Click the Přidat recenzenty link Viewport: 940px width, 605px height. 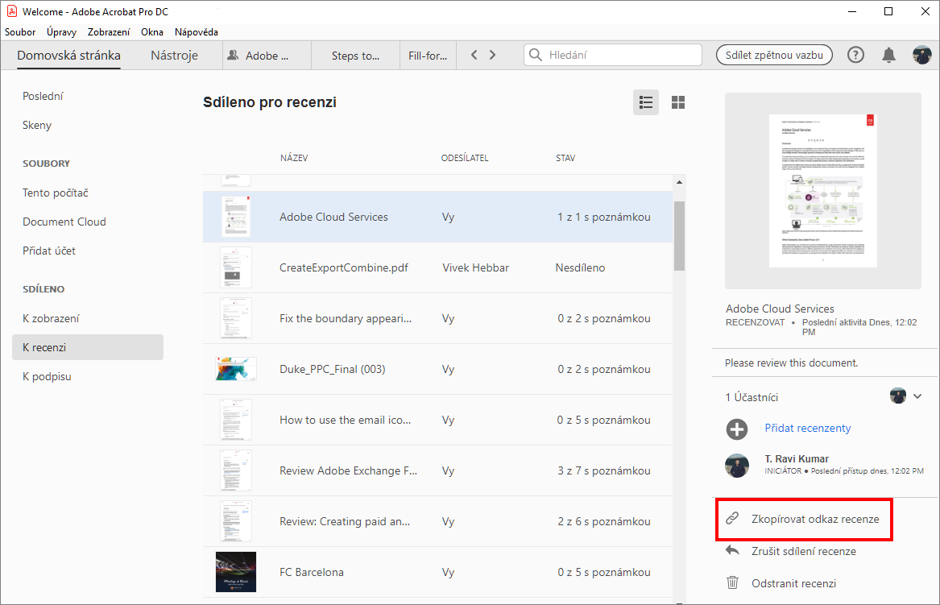pos(808,428)
